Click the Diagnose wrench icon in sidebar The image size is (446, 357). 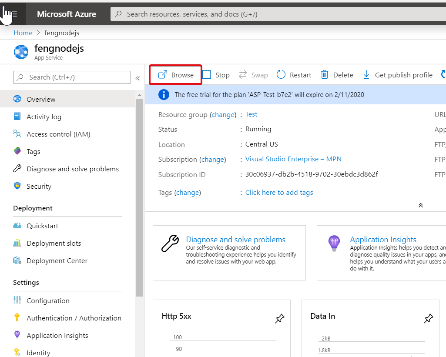17,168
